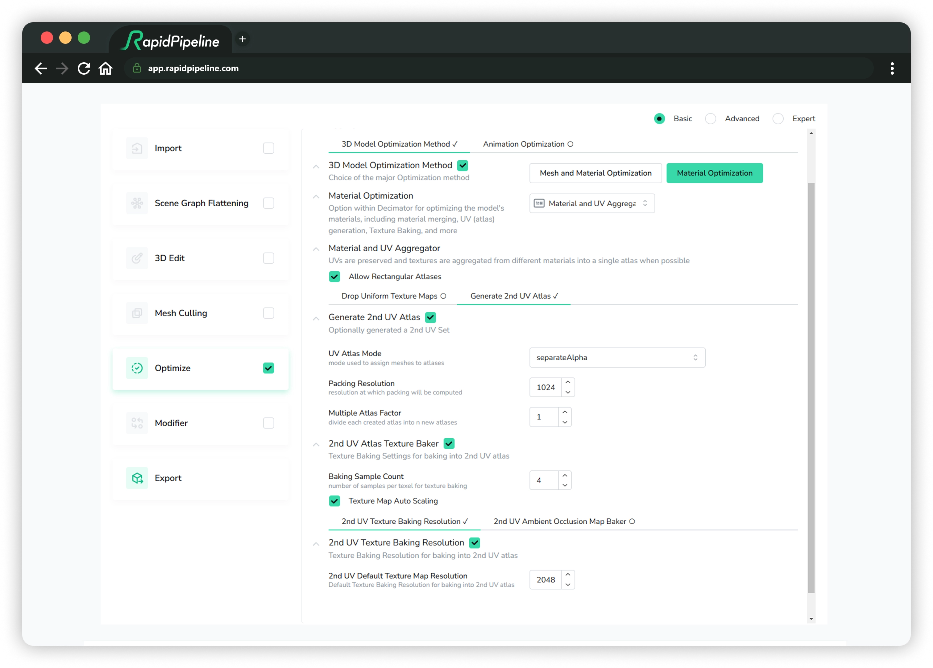Toggle Texture Map Auto Scaling checkbox

pos(334,501)
